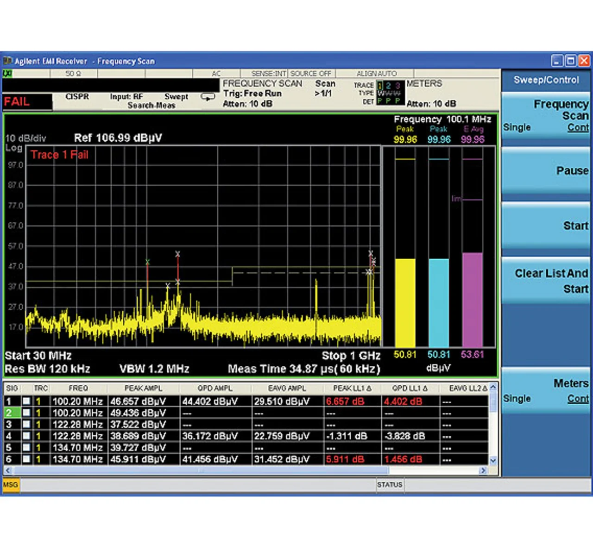Click the cyan Peak meter bar
This screenshot has width=593, height=551.
tap(439, 302)
